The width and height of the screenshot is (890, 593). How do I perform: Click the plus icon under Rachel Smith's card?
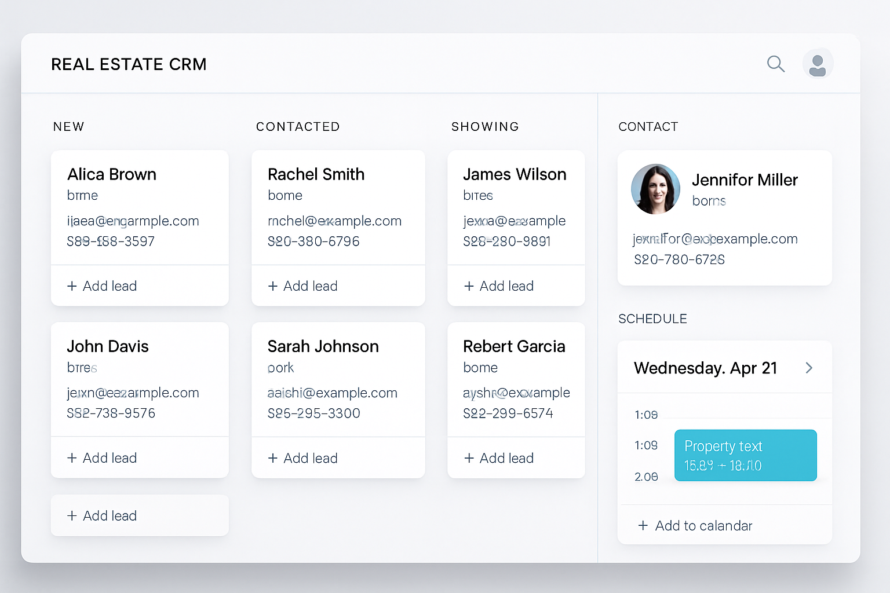[x=272, y=285]
